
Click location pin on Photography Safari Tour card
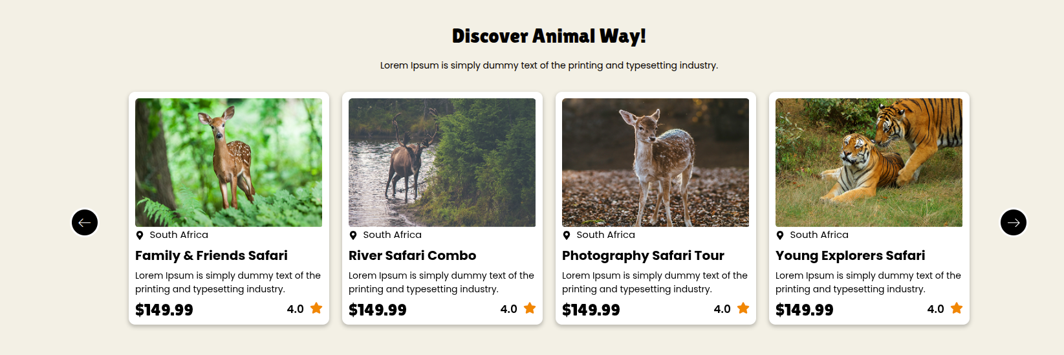click(567, 235)
